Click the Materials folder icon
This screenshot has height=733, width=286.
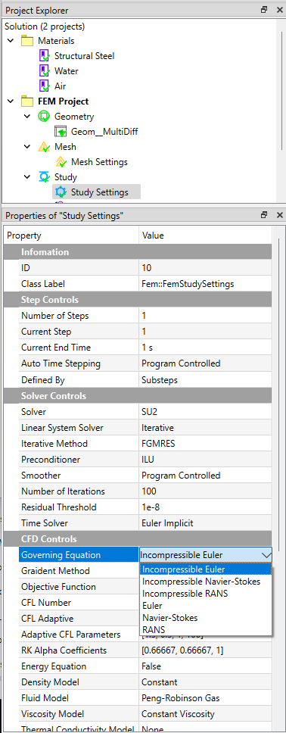26,41
